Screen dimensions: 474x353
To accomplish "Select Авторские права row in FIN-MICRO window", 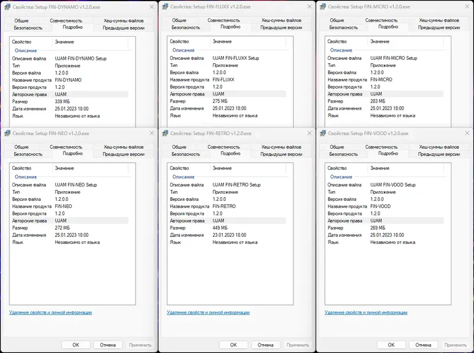I will (x=385, y=94).
